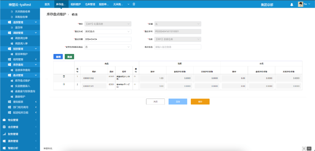
Task: Click trash icon in the top tab bar
Action: pos(134,4)
